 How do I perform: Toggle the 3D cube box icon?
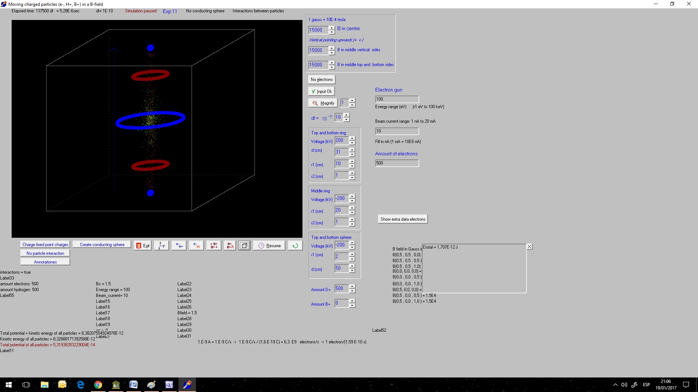coord(244,246)
